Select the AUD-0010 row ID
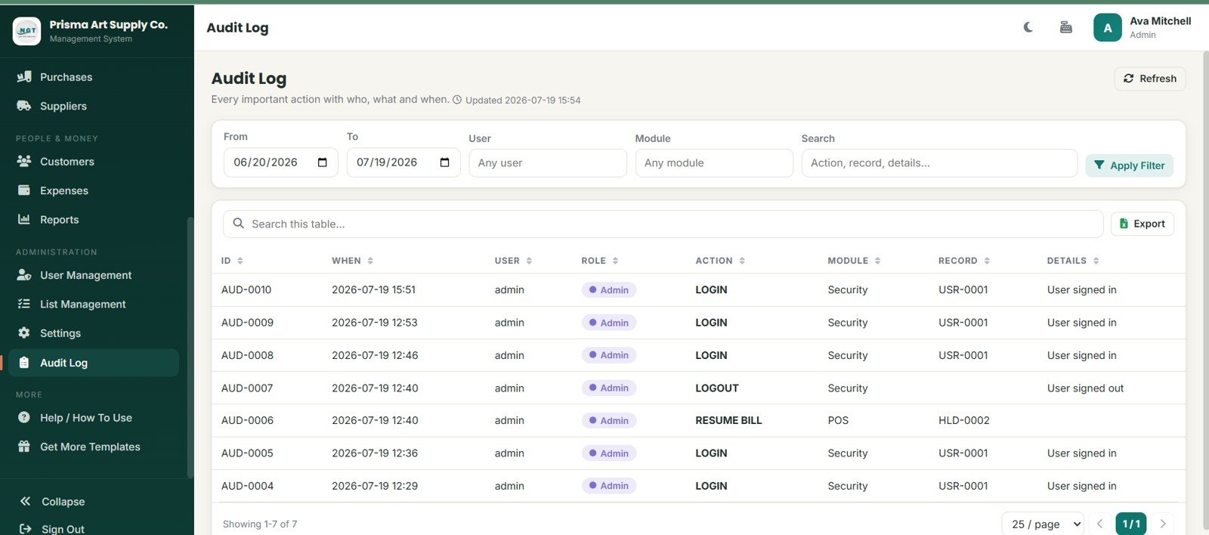 (246, 289)
